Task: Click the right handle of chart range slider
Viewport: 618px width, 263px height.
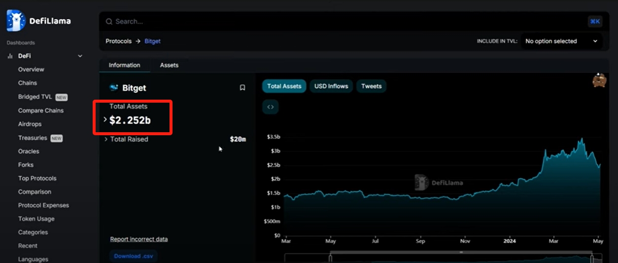Action: (x=592, y=258)
